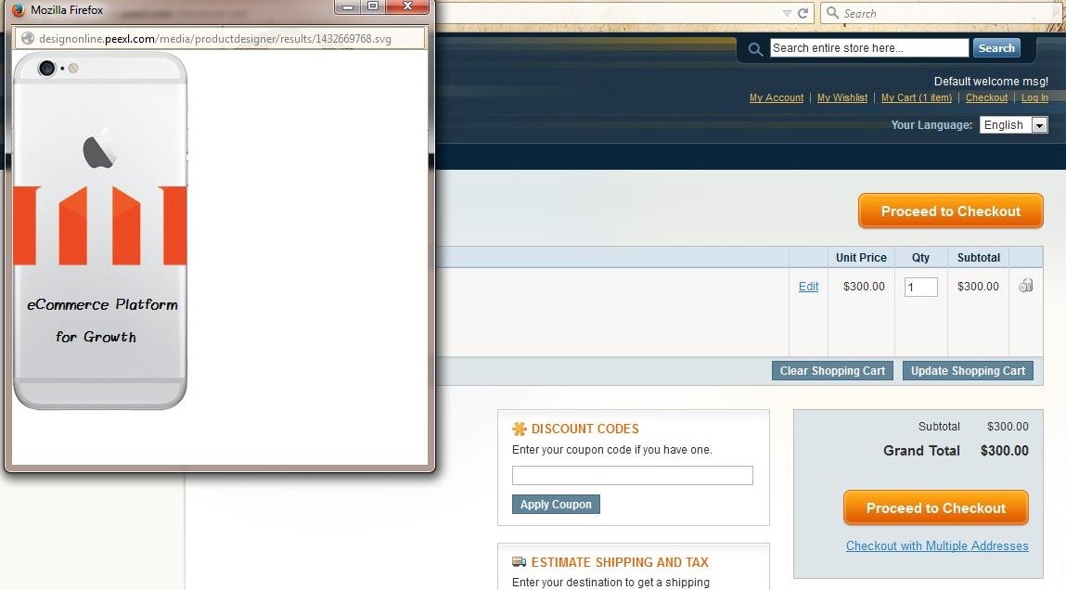Open Checkout with Multiple Addresses link
Image resolution: width=1066 pixels, height=590 pixels.
coord(937,545)
